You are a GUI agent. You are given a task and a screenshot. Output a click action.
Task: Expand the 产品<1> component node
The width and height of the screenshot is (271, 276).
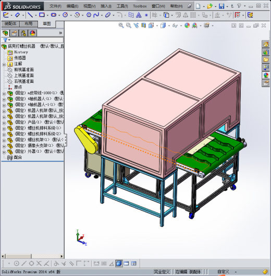tap(4, 123)
